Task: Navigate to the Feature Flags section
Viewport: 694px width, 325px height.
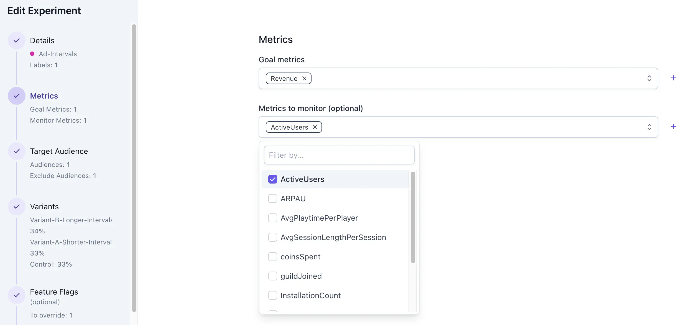Action: tap(54, 292)
